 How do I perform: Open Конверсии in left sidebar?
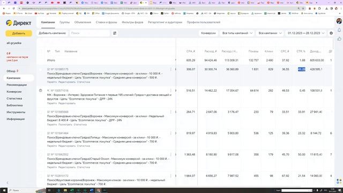pos(14,92)
